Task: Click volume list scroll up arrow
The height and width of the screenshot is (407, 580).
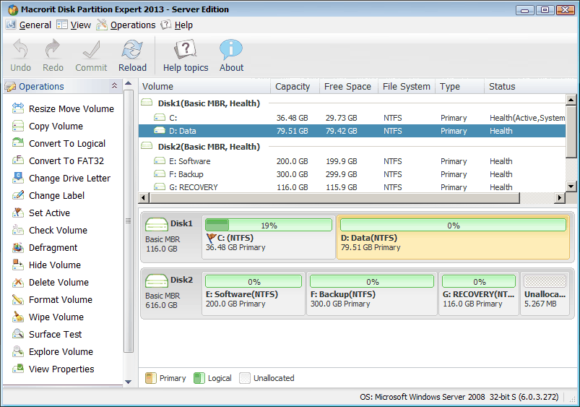Action: [571, 99]
